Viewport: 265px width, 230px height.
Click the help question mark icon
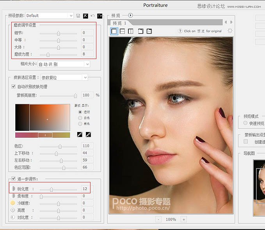[180, 31]
